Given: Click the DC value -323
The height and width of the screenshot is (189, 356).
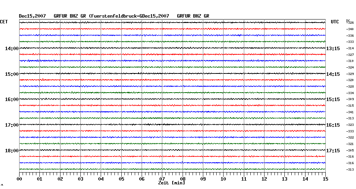Looking at the screenshot, I should 350,125.
